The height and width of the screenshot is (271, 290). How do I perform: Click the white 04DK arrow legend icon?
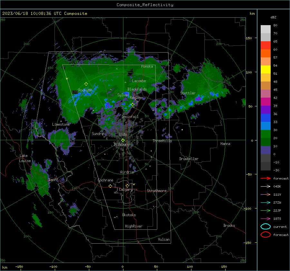click(266, 187)
